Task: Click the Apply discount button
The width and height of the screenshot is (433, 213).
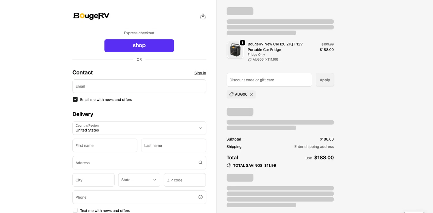Action: [x=325, y=80]
